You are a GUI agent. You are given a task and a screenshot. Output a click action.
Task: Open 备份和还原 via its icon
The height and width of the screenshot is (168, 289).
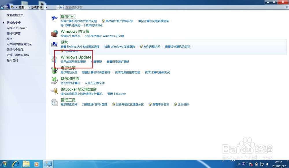tap(54, 80)
